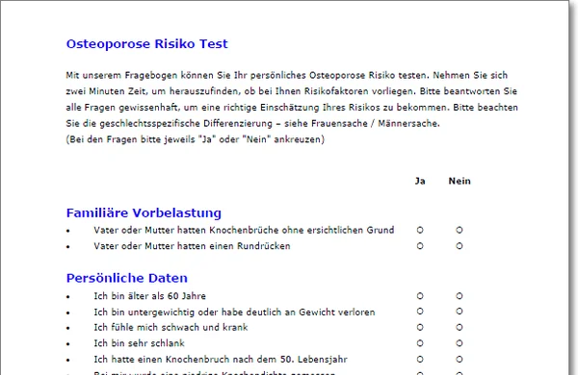Click the Ja column header
Viewport: 578px width, 375px height.
pyautogui.click(x=420, y=181)
